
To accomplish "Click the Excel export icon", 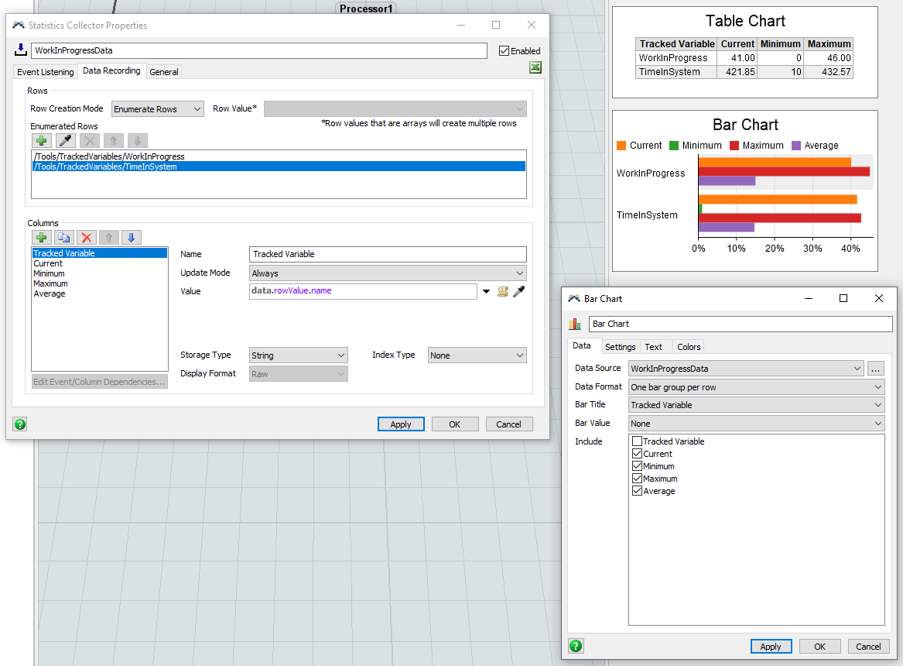I will [x=535, y=68].
